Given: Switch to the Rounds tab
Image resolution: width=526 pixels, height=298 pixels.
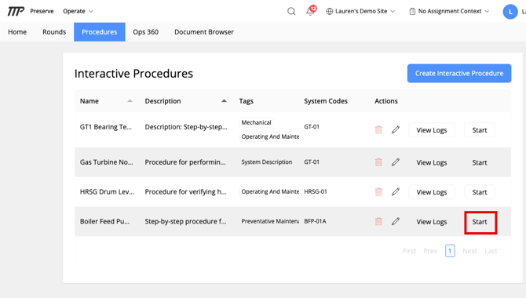Looking at the screenshot, I should pyautogui.click(x=54, y=32).
